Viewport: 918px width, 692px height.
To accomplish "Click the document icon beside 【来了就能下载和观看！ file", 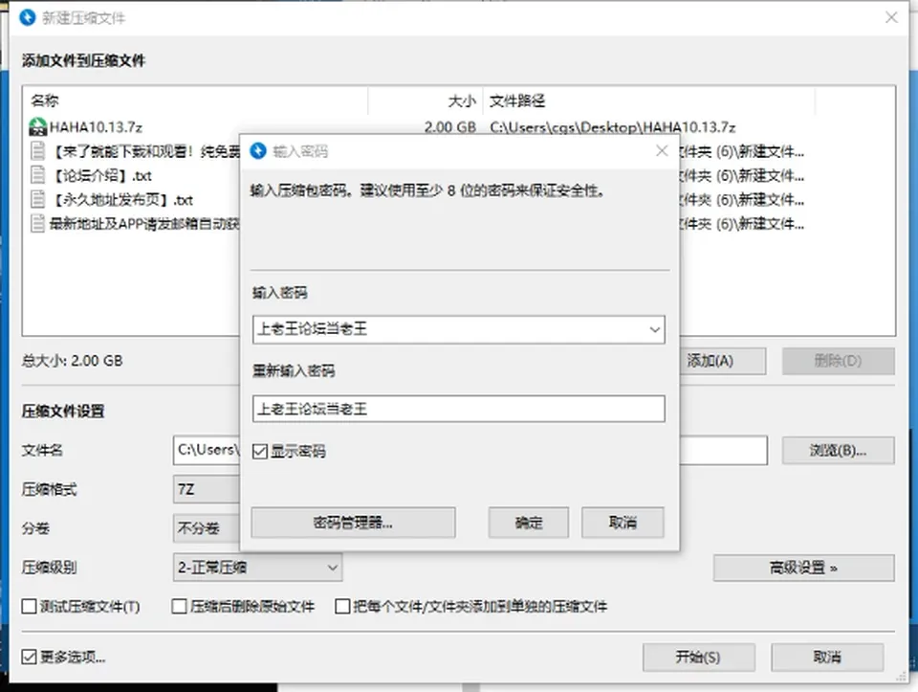I will (37, 151).
